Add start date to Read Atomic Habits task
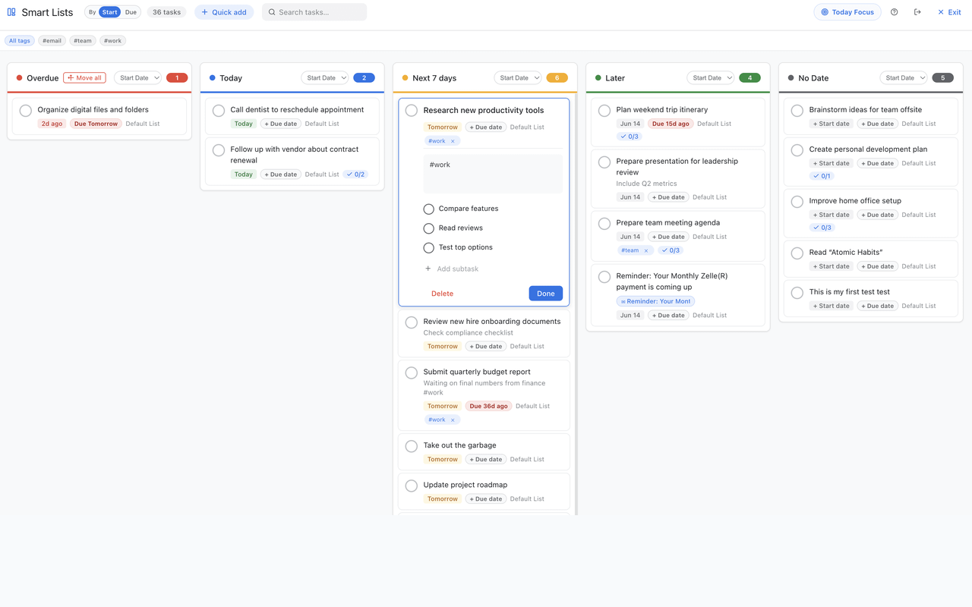This screenshot has width=972, height=607. pyautogui.click(x=832, y=266)
